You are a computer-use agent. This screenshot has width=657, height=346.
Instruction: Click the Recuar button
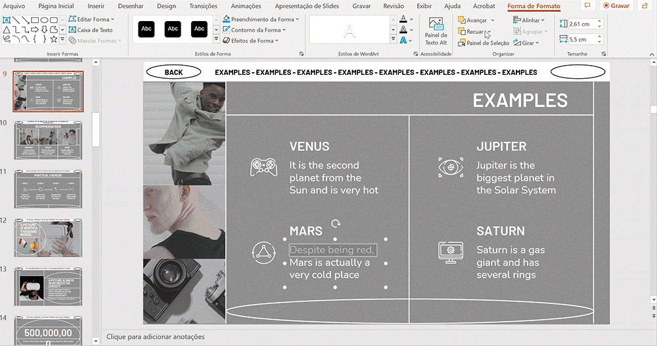pyautogui.click(x=470, y=32)
